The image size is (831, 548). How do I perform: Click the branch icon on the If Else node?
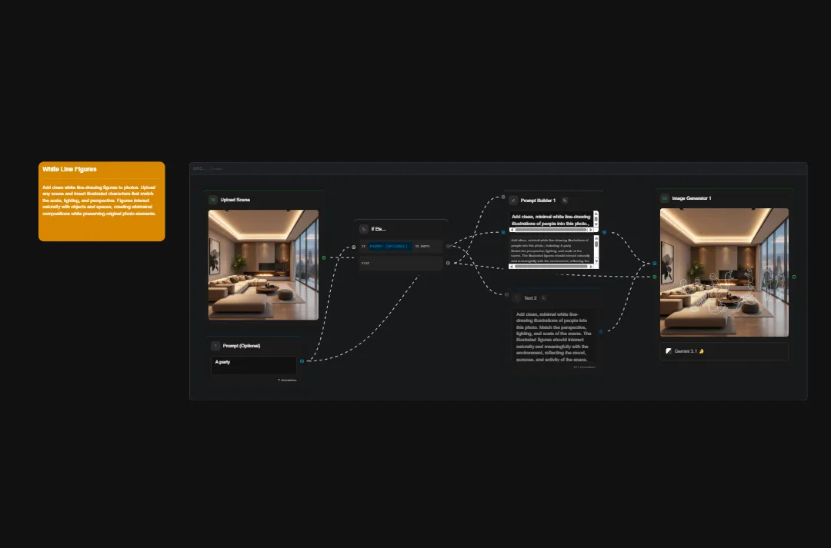[x=362, y=228]
